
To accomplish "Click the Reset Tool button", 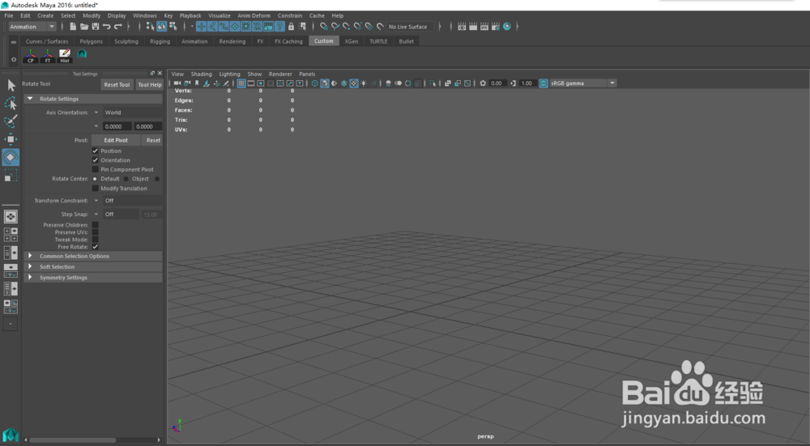I will point(117,85).
